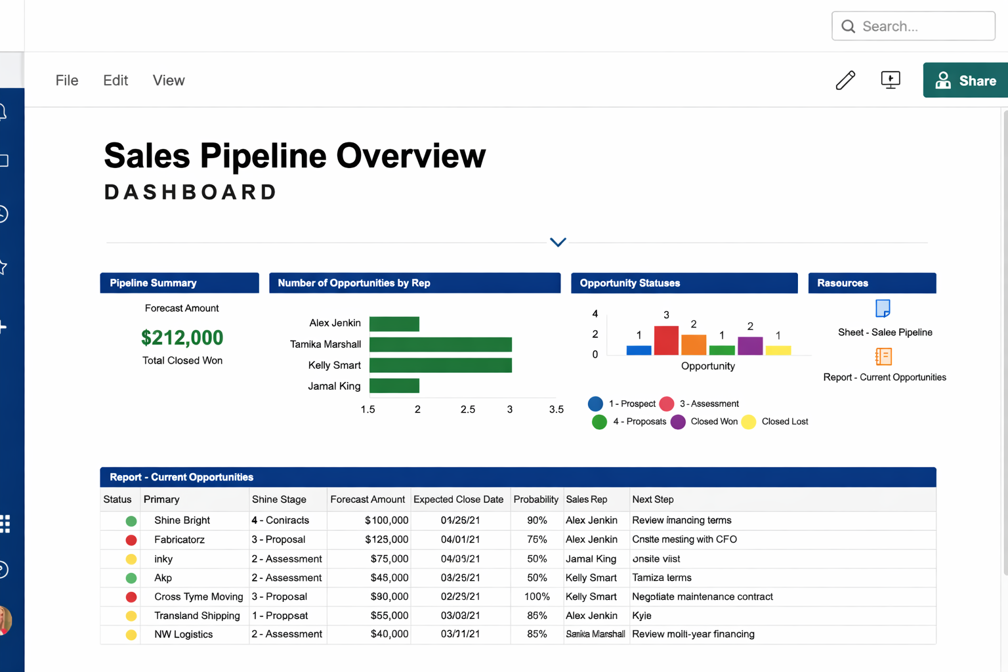This screenshot has height=672, width=1008.
Task: Open the File menu
Action: click(x=67, y=80)
